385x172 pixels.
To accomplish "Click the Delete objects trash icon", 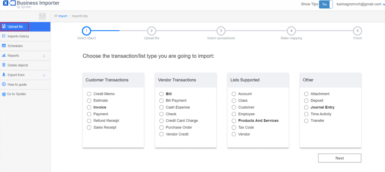I will coord(4,65).
